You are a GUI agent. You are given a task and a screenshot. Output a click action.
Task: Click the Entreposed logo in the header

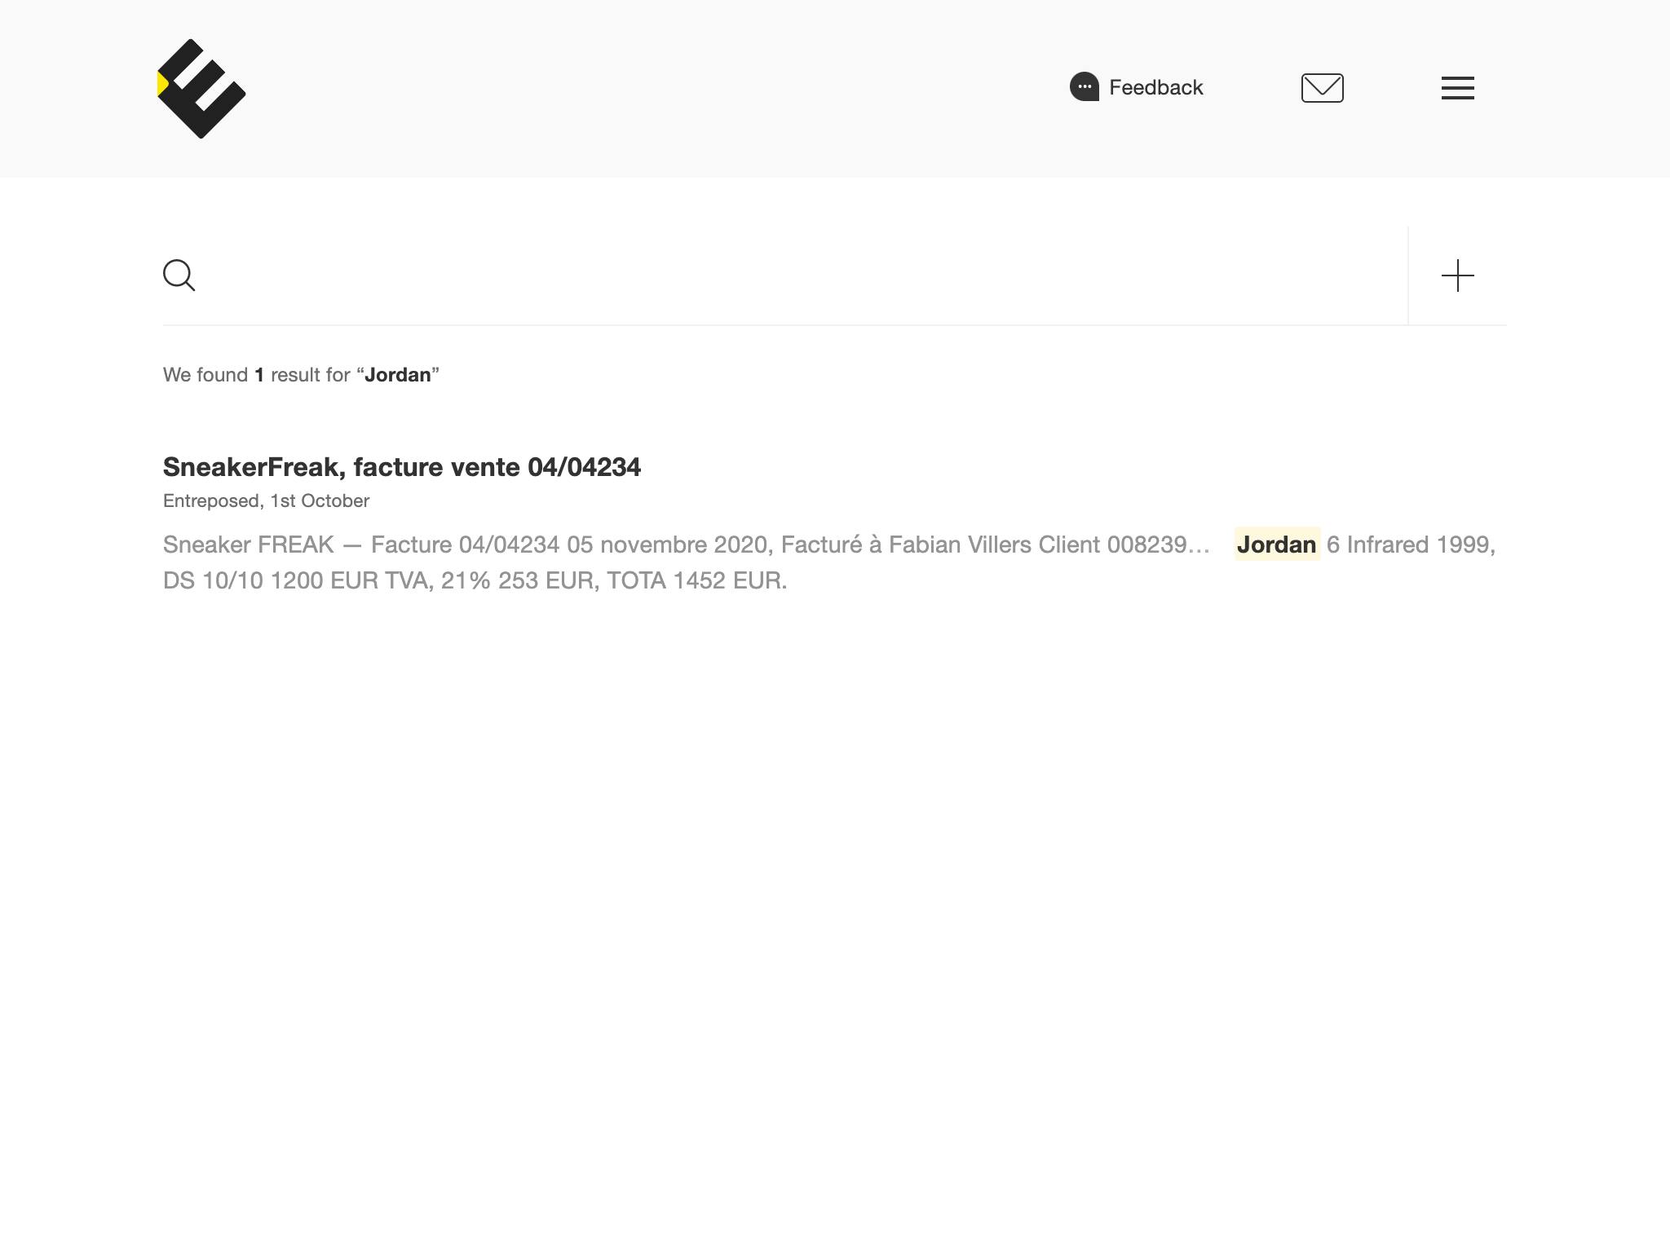201,89
